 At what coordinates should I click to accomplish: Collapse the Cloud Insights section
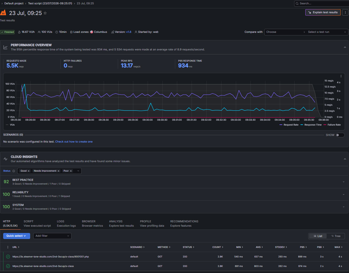[x=344, y=159]
